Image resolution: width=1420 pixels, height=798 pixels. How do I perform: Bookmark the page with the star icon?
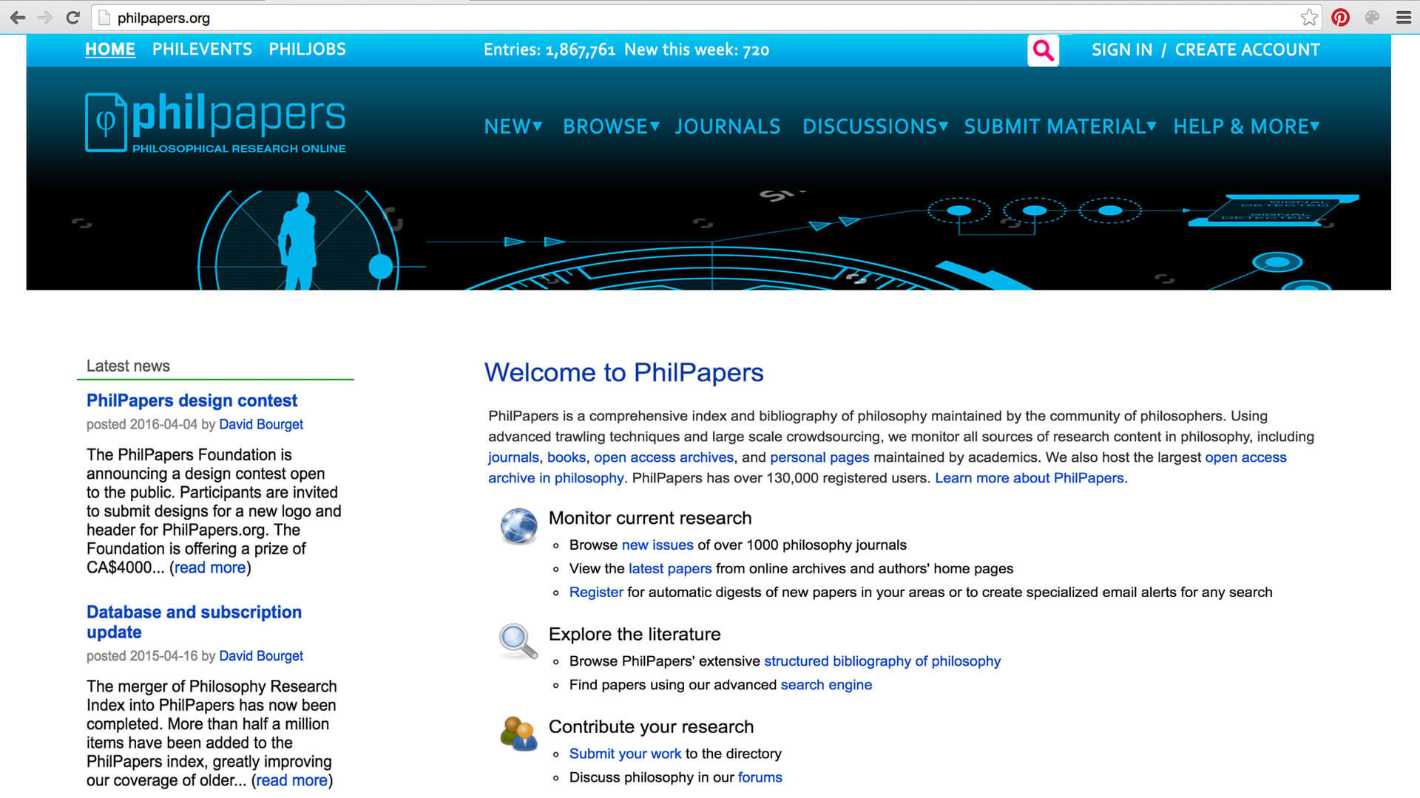tap(1309, 18)
